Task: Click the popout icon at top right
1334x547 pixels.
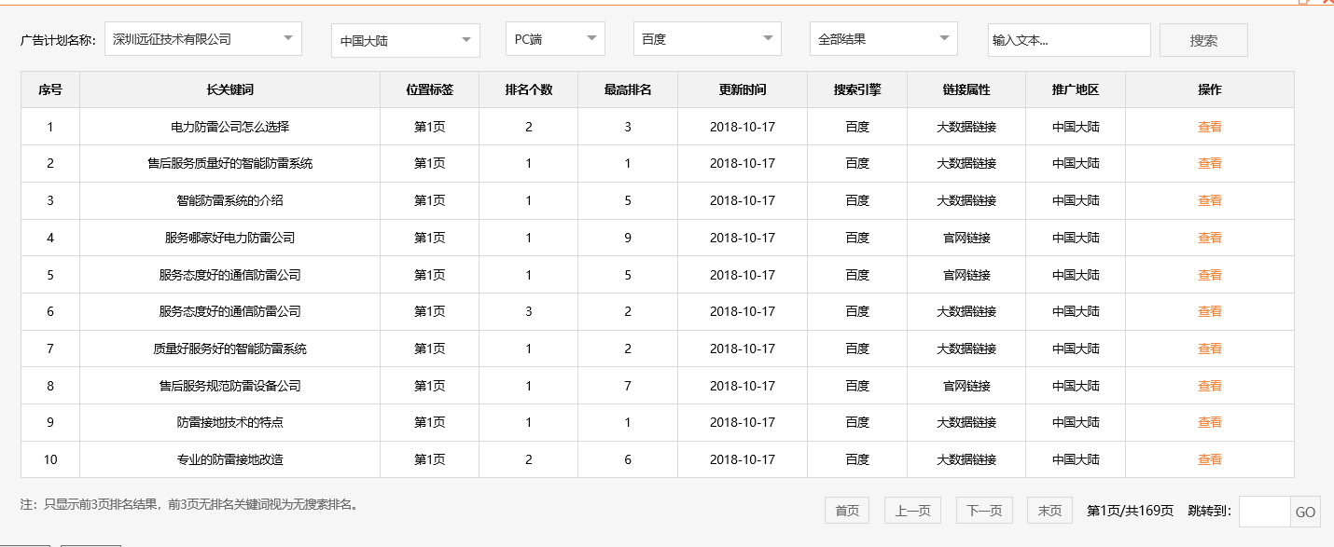Action: point(1303,3)
